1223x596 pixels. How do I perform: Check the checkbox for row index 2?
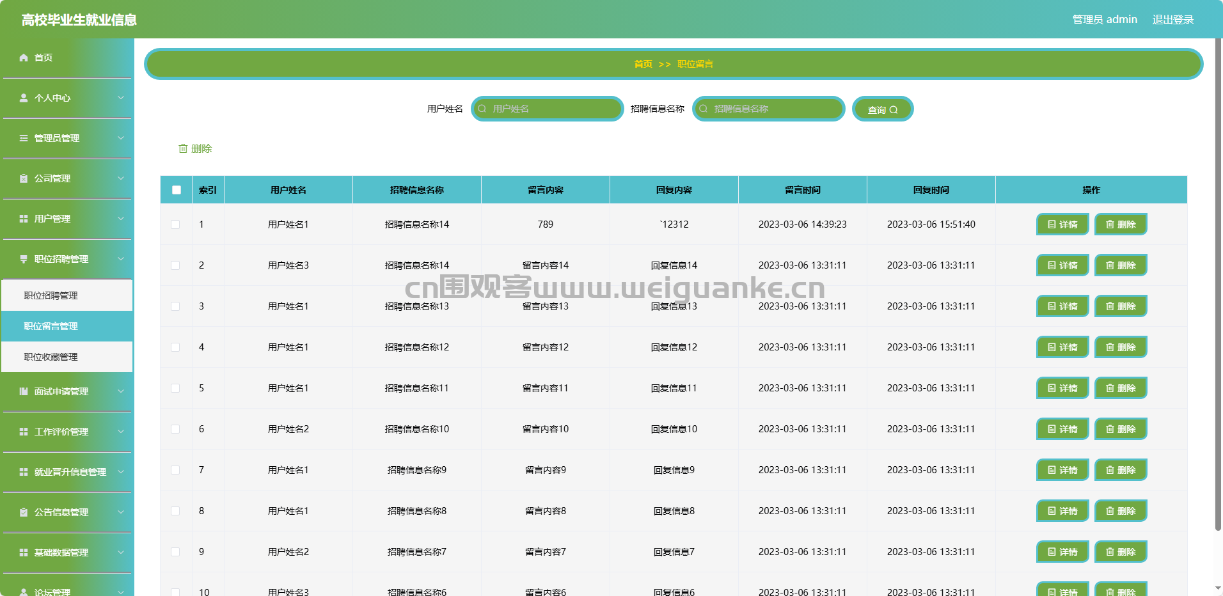pyautogui.click(x=175, y=265)
